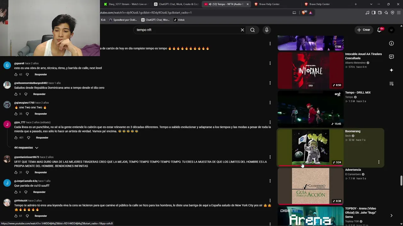403x226 pixels.
Task: Open the YouTube account avatar menu
Action: point(391,30)
